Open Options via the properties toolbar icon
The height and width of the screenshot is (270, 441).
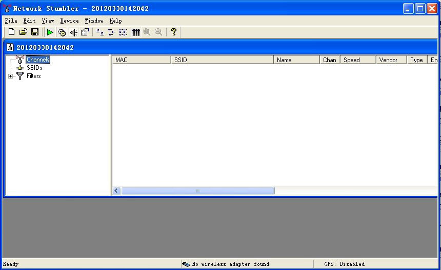coord(85,32)
